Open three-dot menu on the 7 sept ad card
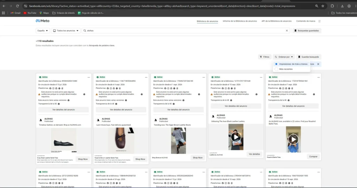This screenshot has width=357, height=188. [x=319, y=77]
